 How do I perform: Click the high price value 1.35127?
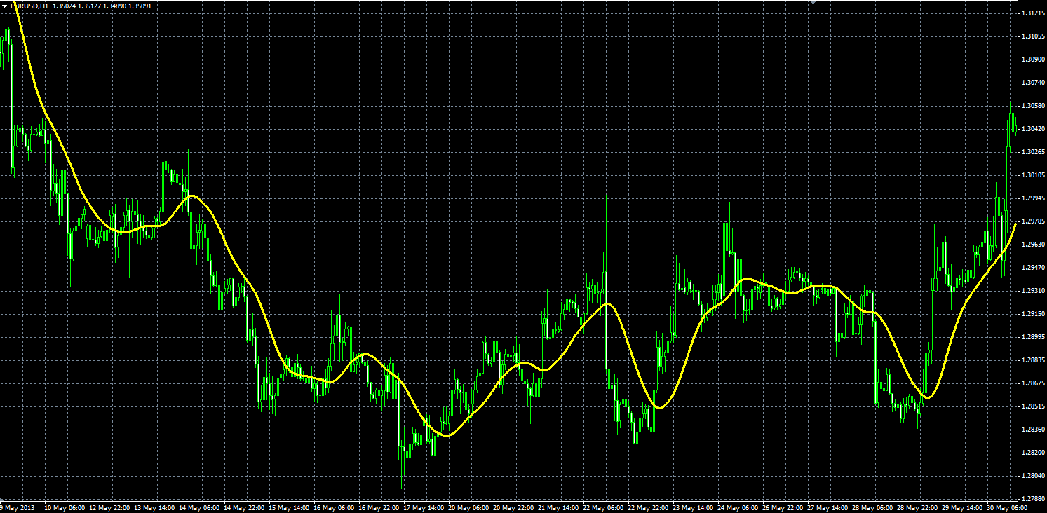click(90, 6)
